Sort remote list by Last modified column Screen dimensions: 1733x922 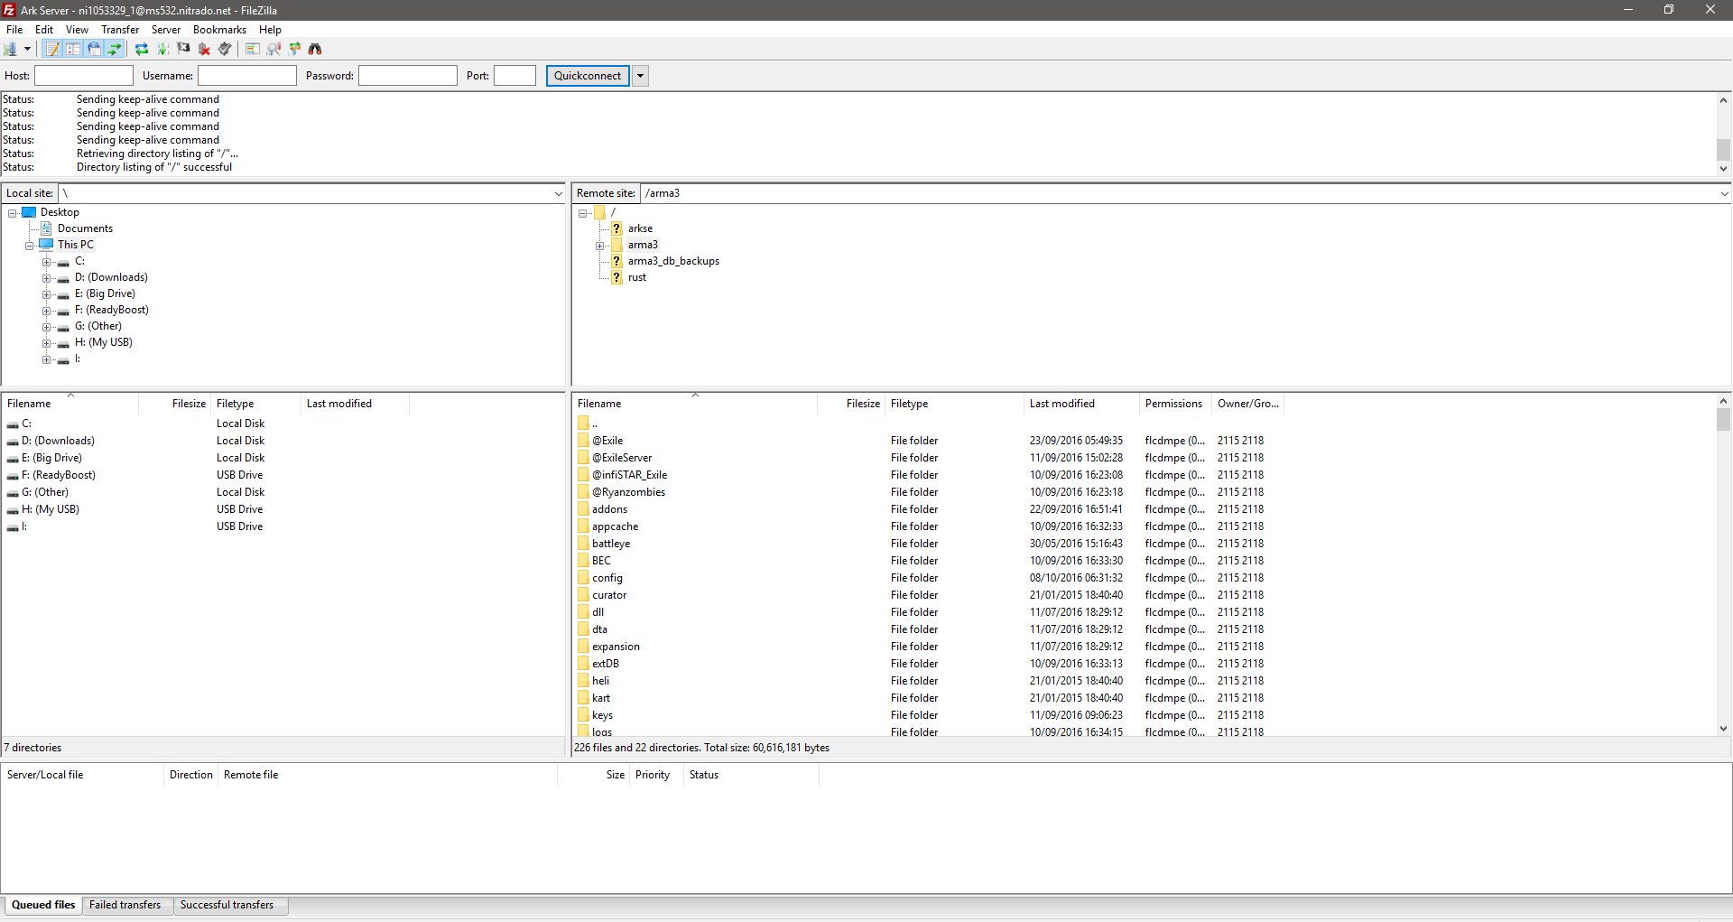[1081, 404]
